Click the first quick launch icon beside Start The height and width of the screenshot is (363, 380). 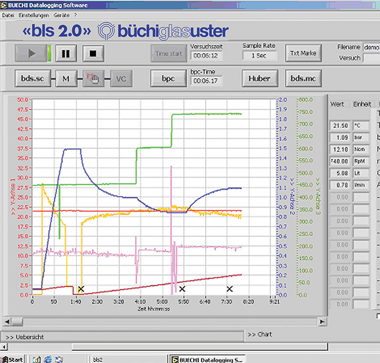pos(36,359)
